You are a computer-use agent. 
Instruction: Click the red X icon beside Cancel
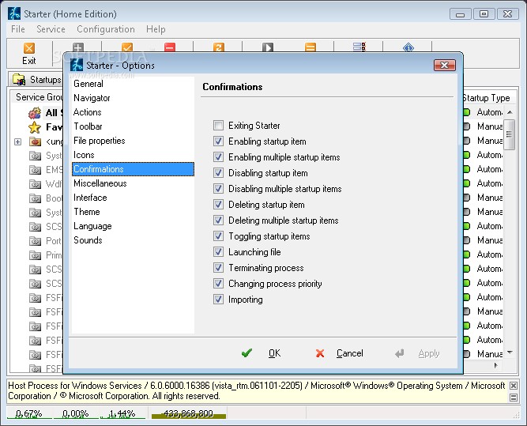point(320,353)
